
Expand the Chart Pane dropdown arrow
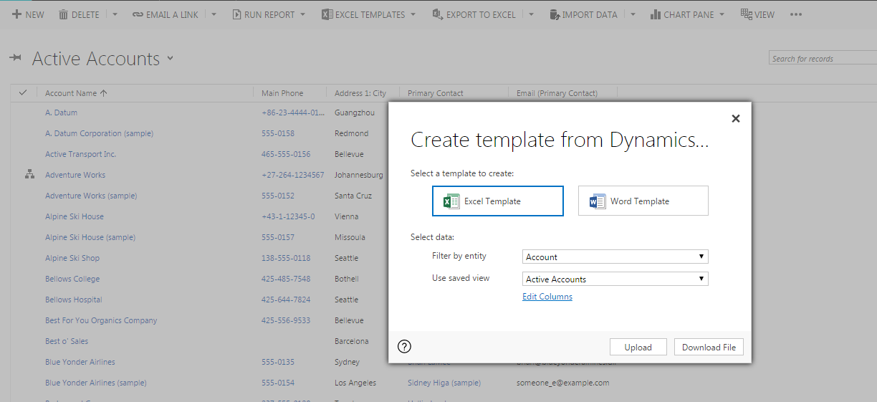(722, 14)
